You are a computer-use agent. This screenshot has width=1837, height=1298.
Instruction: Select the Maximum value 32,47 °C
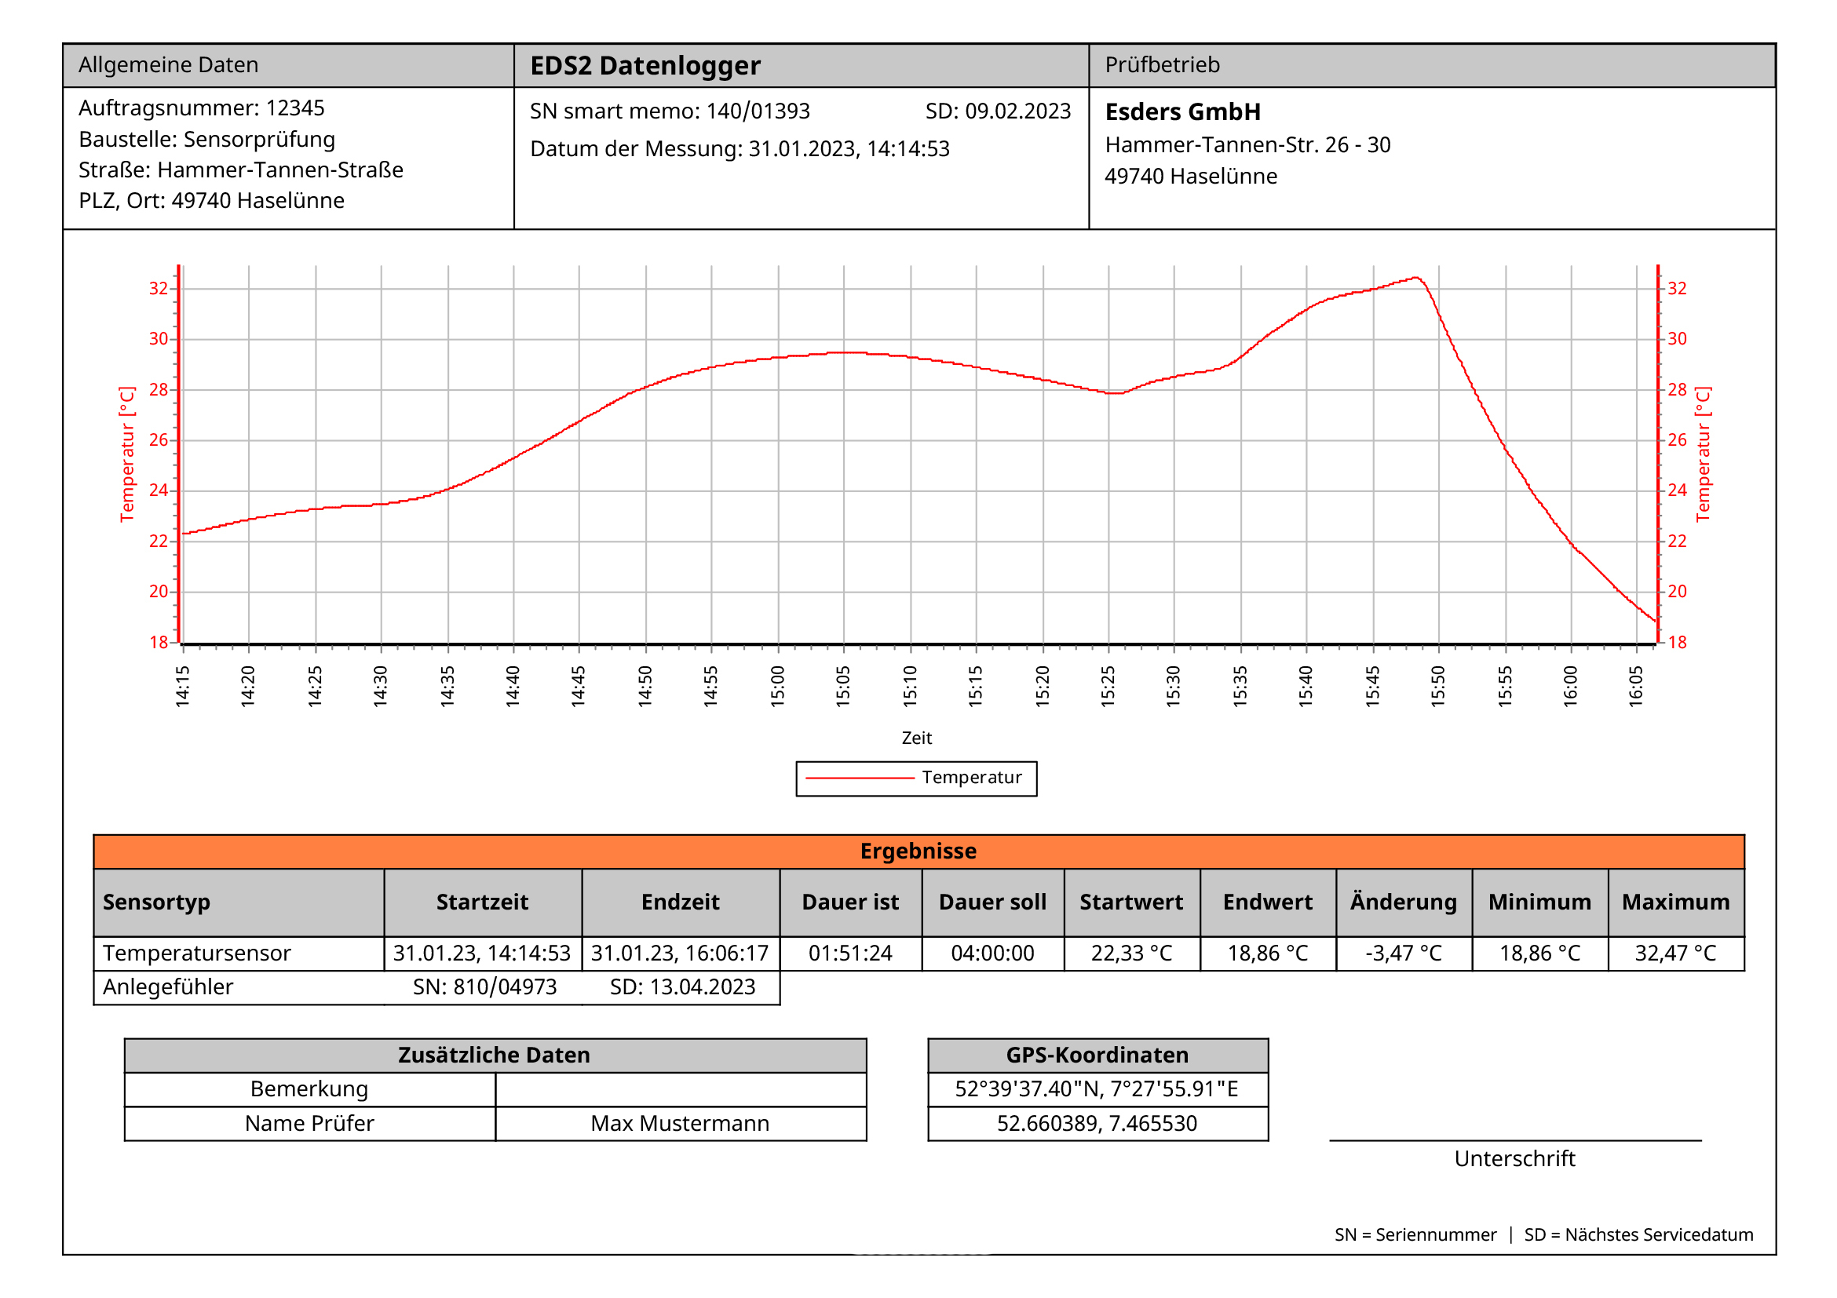1675,953
